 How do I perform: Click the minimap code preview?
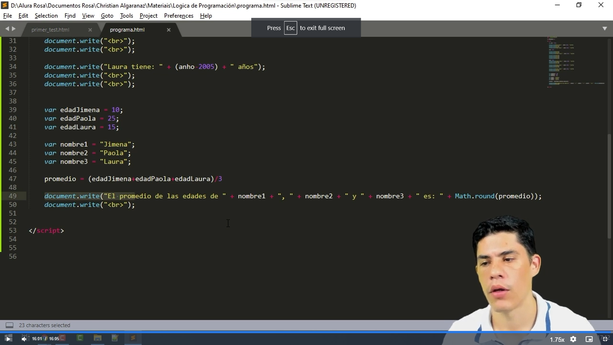pos(576,62)
